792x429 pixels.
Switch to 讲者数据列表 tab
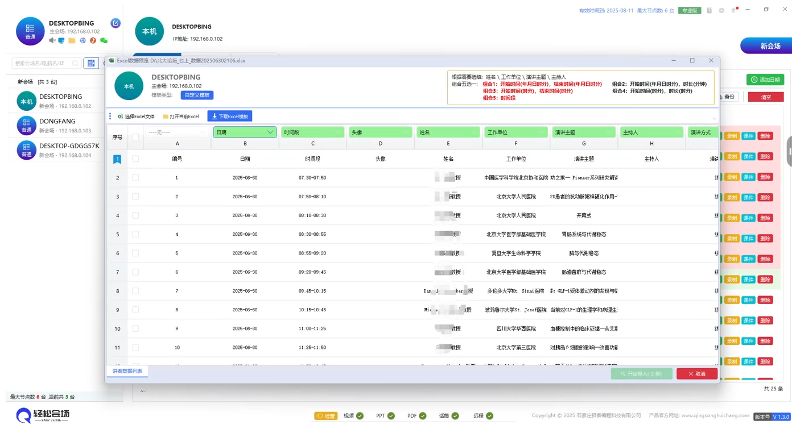[127, 371]
